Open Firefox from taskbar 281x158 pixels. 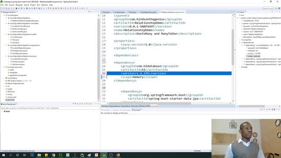(118, 155)
